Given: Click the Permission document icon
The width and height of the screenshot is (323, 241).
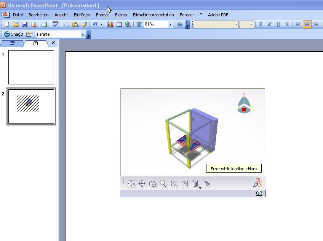Looking at the screenshot, I should click(34, 24).
